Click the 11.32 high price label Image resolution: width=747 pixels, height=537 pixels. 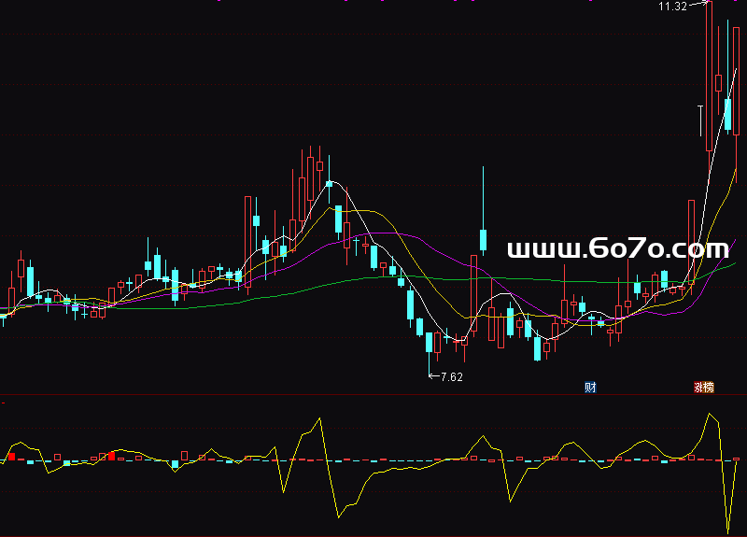pos(671,7)
